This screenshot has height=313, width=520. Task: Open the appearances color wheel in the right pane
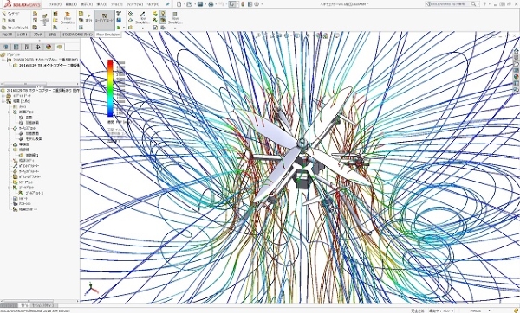pyautogui.click(x=517, y=76)
